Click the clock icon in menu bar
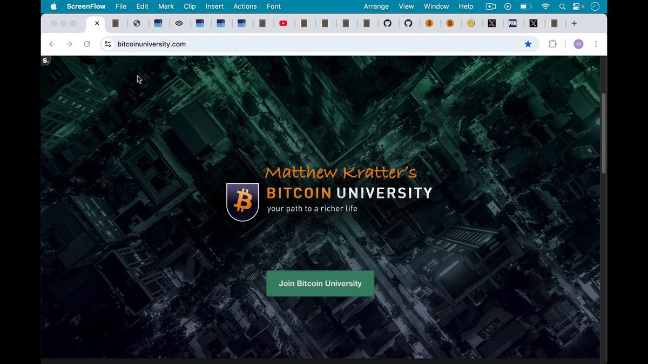The width and height of the screenshot is (648, 364). [595, 6]
